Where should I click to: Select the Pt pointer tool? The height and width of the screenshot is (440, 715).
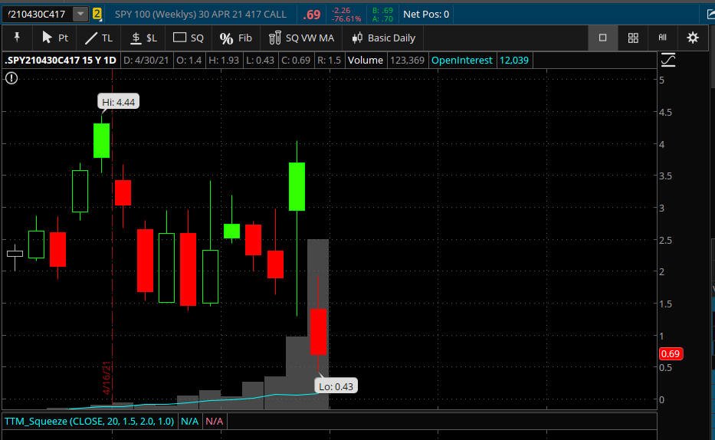(54, 38)
